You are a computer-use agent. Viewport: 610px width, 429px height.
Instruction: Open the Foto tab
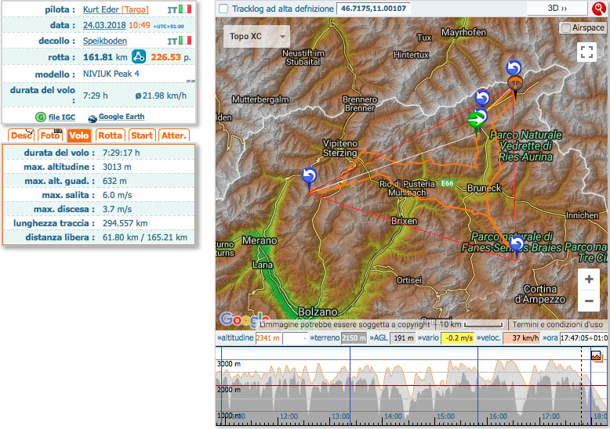(x=50, y=135)
